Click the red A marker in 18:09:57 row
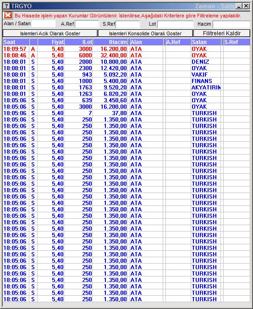Screen dimensions: 253x309 (33, 49)
